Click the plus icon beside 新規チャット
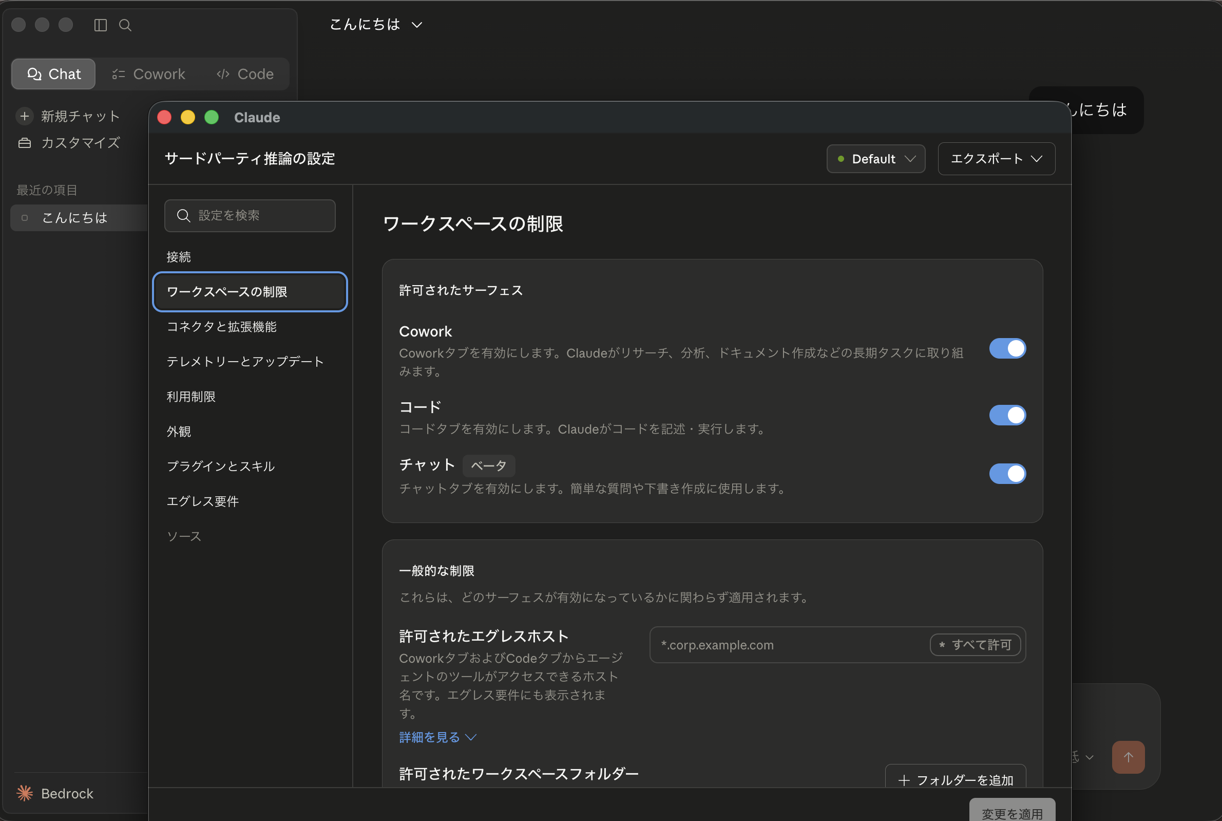 click(25, 116)
